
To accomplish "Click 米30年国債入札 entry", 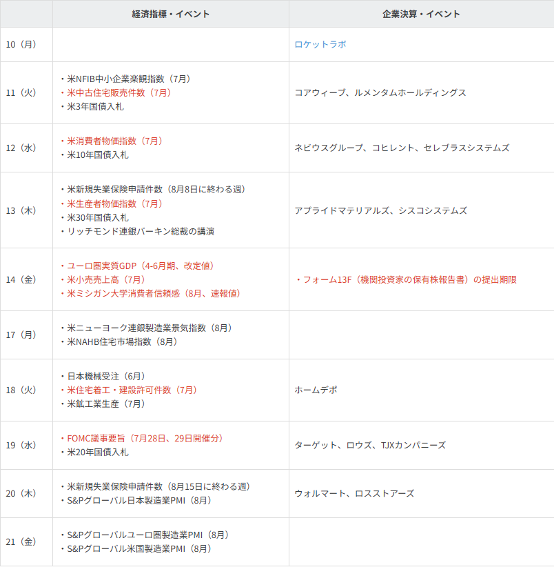I will tap(94, 217).
